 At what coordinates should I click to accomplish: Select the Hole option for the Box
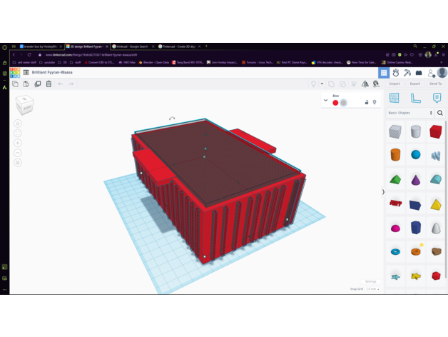pos(343,103)
